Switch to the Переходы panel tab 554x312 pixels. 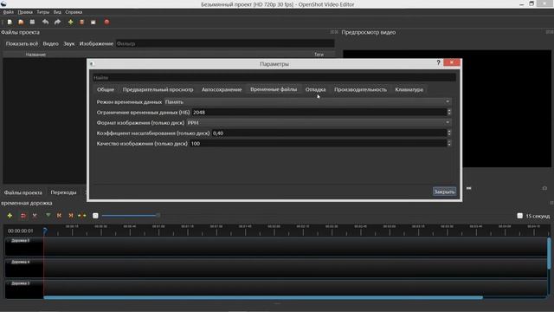click(x=63, y=192)
